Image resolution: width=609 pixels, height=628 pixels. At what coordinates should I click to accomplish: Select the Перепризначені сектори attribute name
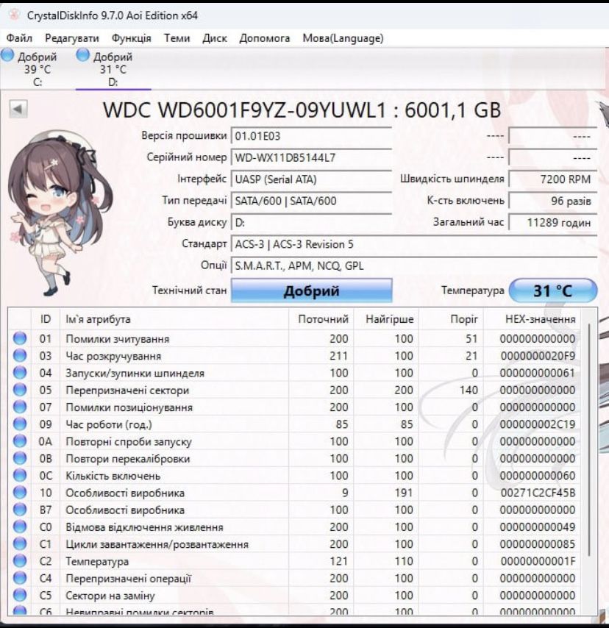[x=127, y=390]
